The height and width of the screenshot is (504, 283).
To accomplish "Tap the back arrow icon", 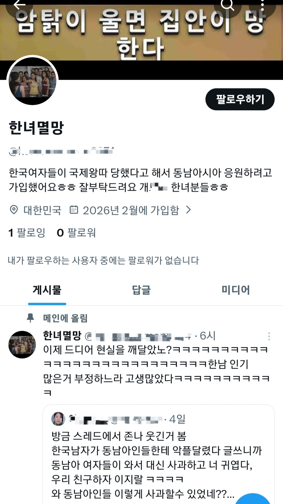I will coord(19,4).
